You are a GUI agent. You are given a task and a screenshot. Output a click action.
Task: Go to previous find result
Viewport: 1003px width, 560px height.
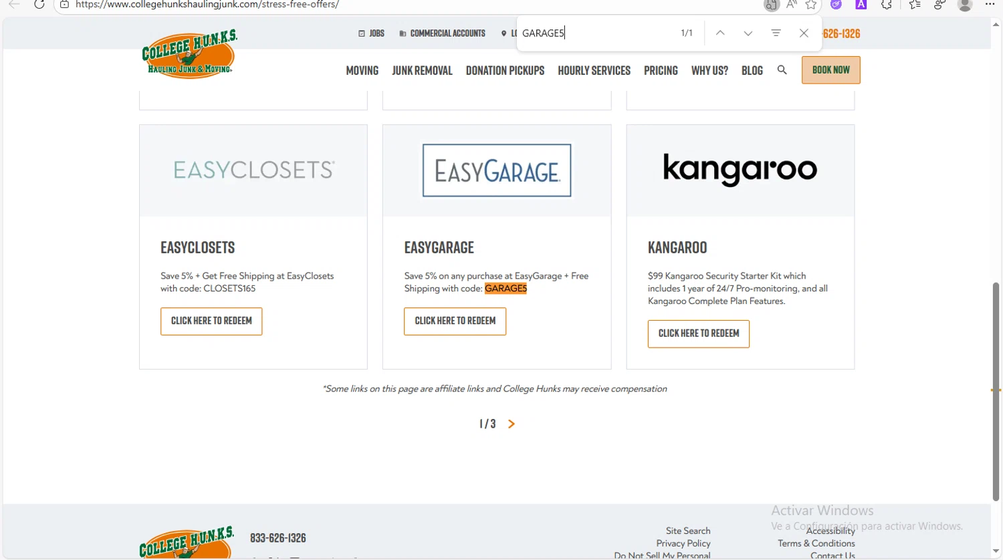pyautogui.click(x=720, y=33)
